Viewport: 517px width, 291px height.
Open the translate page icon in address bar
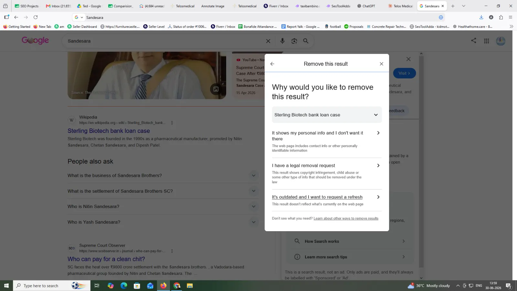(x=441, y=17)
